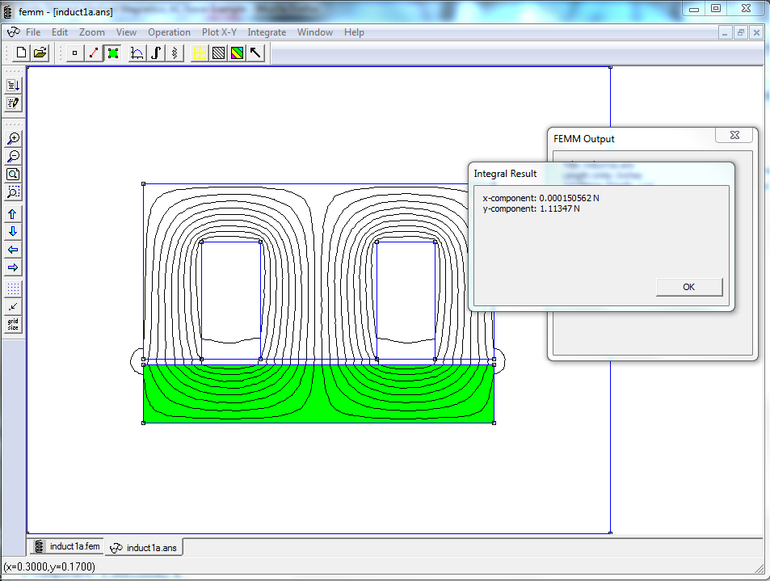The width and height of the screenshot is (770, 581).
Task: Open the Plot X-Y menu
Action: pyautogui.click(x=219, y=32)
